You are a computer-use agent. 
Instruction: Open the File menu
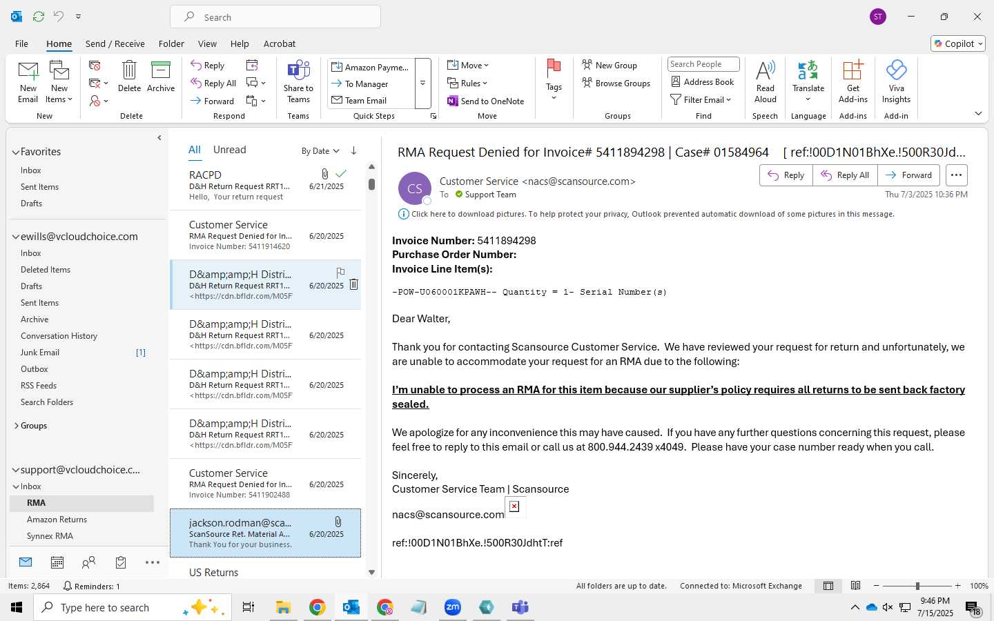click(21, 43)
